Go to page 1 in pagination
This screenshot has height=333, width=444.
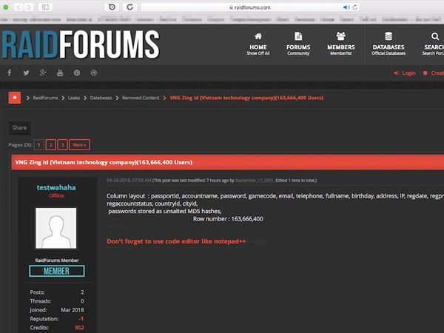[38, 145]
